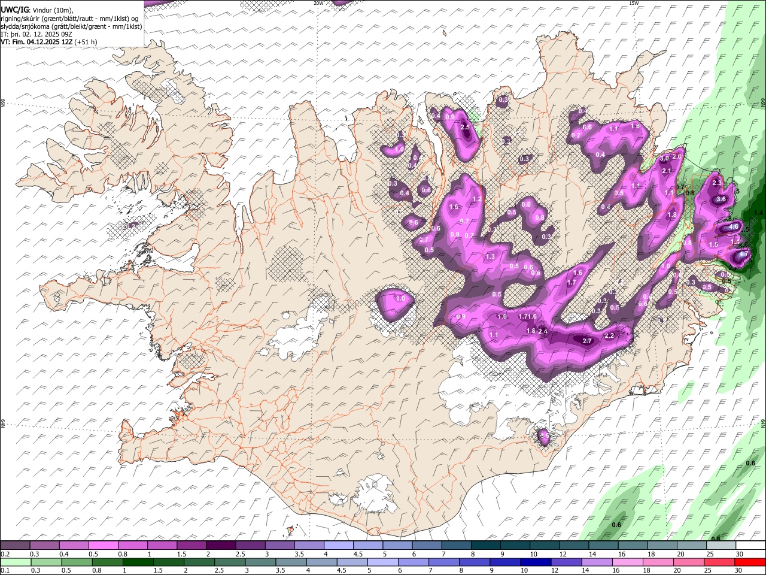
Task: Pick the dark blue bottom-row swatch for 10–12
Action: [x=535, y=562]
